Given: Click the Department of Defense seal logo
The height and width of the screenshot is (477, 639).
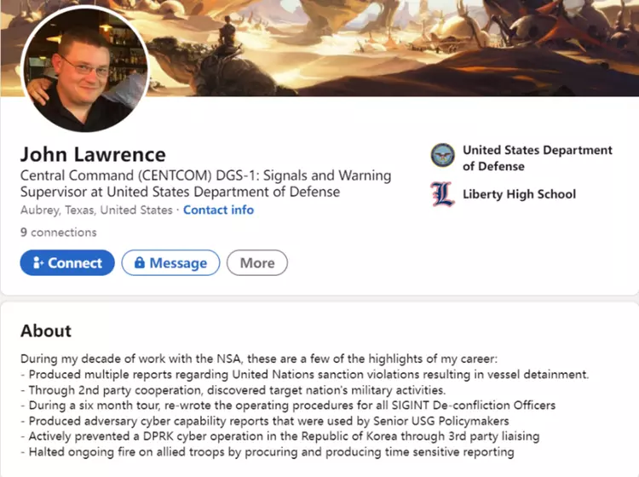Looking at the screenshot, I should click(443, 157).
